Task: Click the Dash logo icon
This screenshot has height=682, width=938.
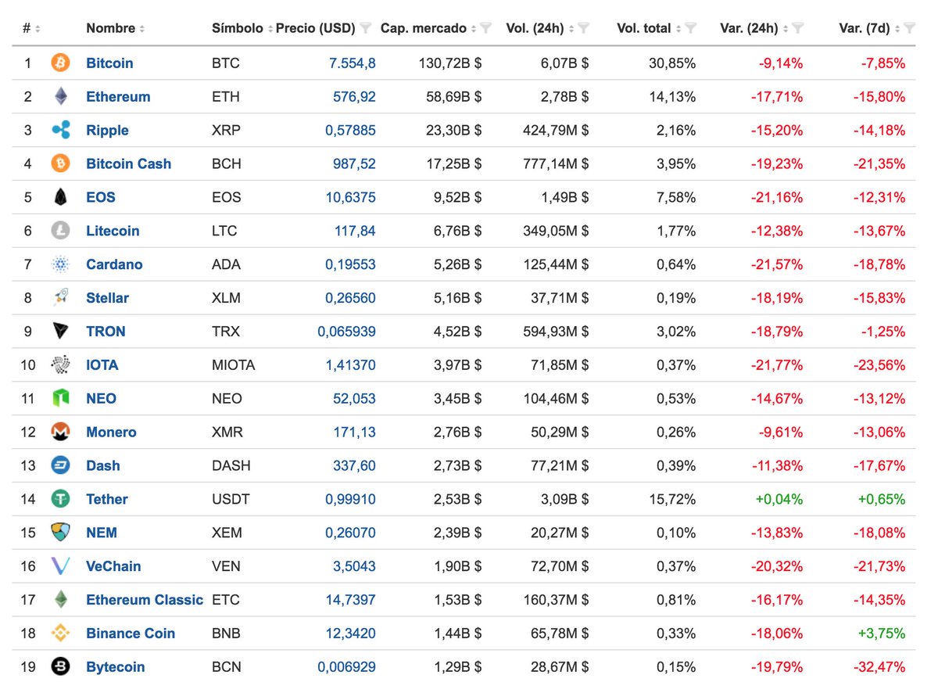Action: point(60,465)
